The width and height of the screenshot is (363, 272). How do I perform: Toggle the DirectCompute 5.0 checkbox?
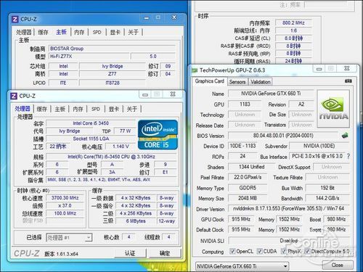tap(307, 251)
